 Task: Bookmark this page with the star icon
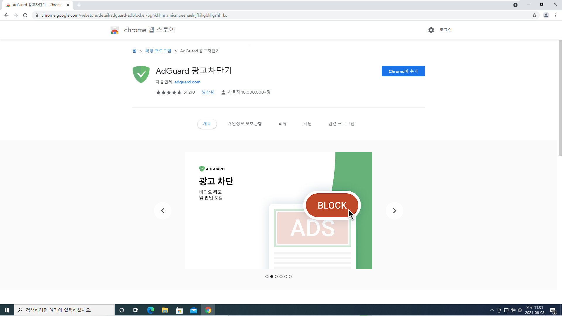(534, 15)
